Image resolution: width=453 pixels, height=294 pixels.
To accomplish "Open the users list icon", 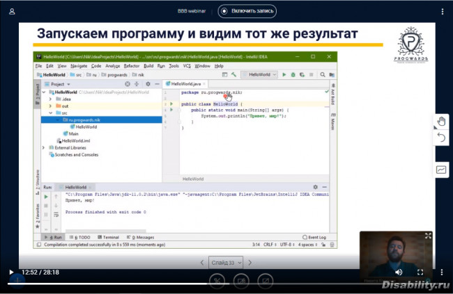I will (12, 12).
